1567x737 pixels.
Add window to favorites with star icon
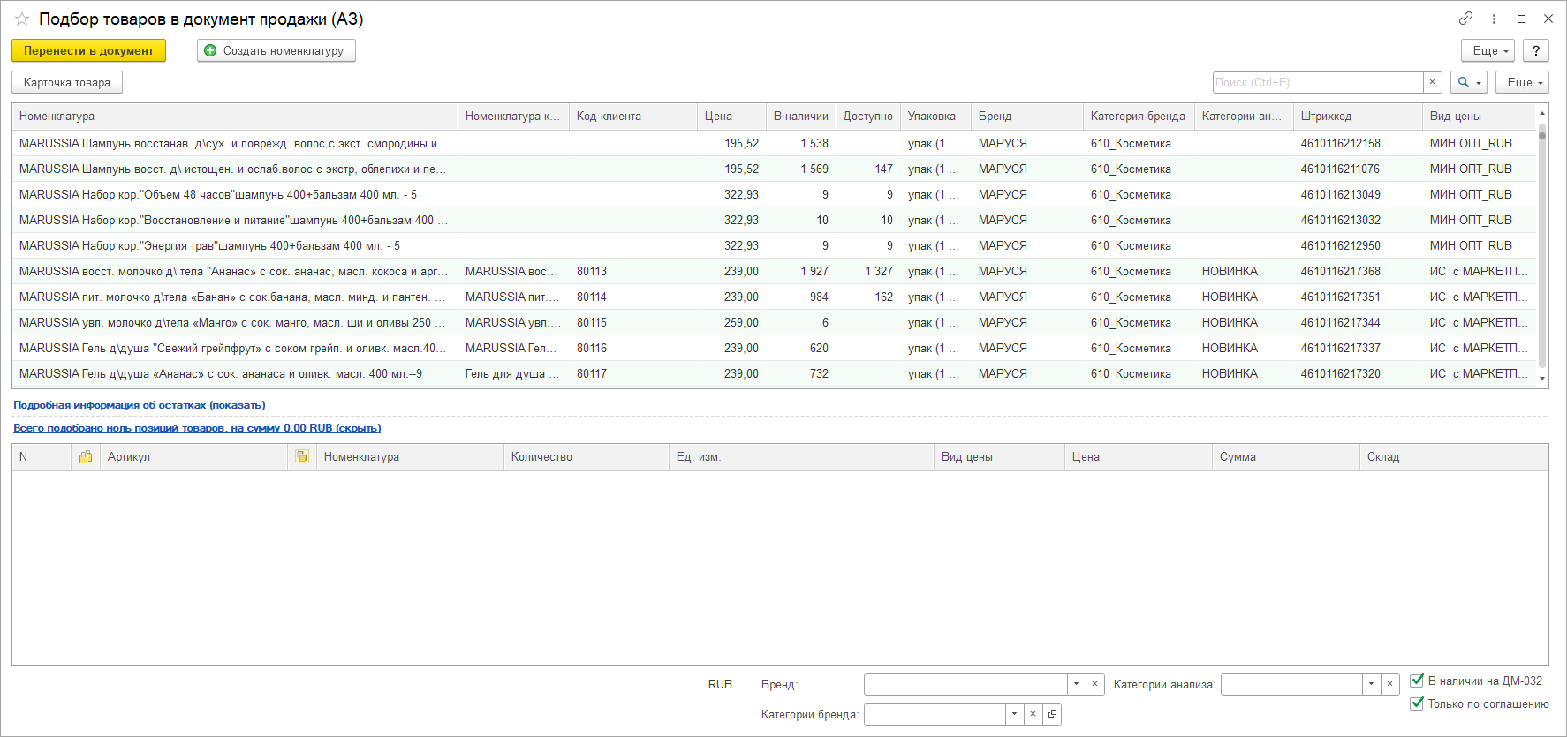pos(22,19)
